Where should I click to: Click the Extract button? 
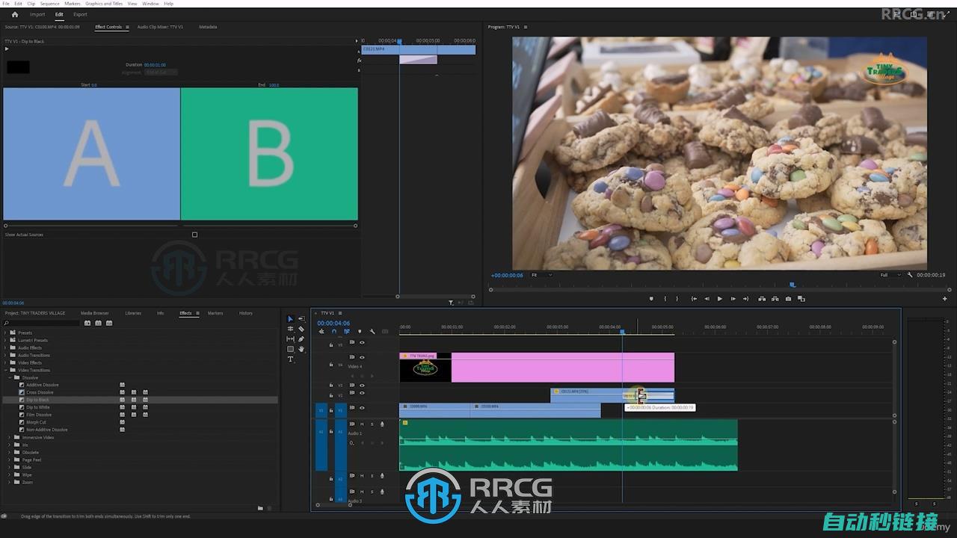[x=775, y=299]
